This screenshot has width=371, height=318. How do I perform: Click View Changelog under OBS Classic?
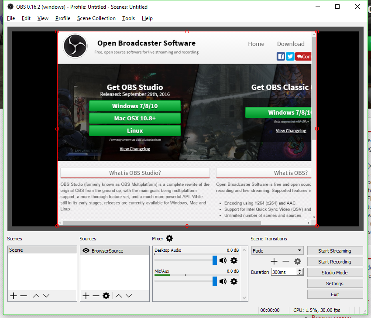[291, 131]
